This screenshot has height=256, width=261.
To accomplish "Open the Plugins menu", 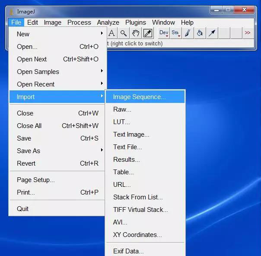I will pos(136,22).
